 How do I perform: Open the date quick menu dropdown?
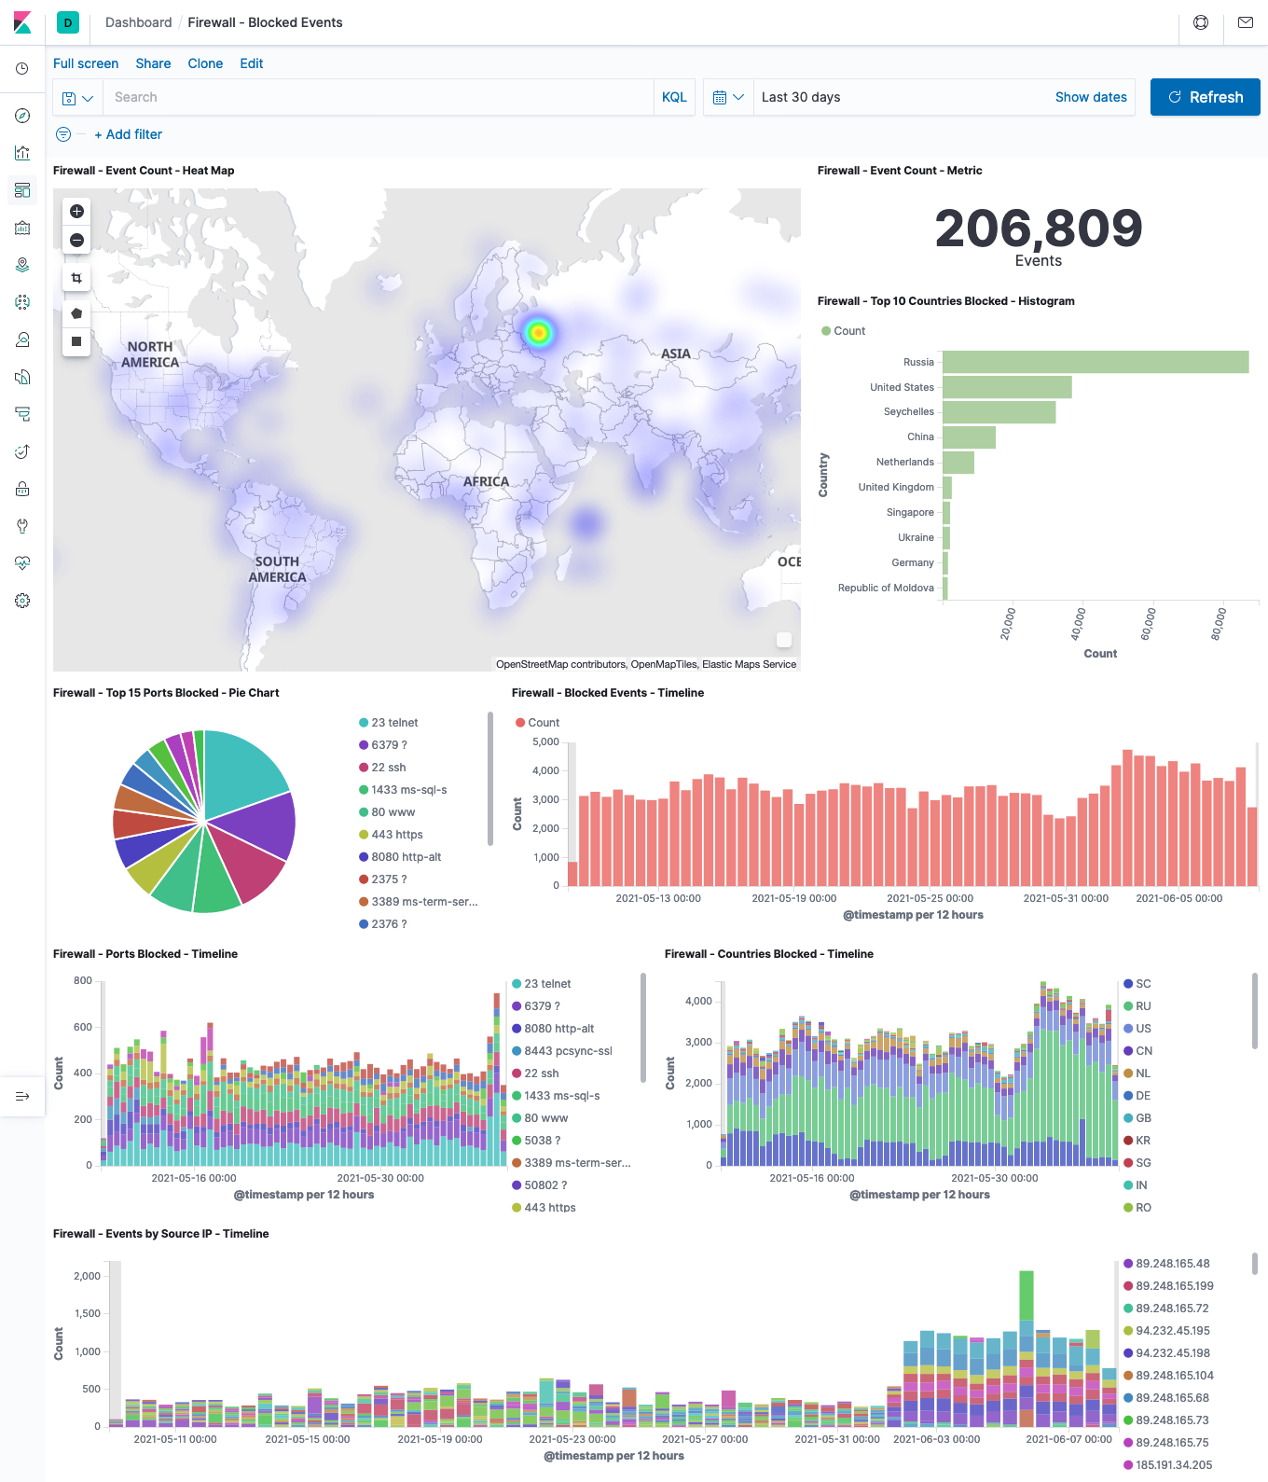[728, 98]
